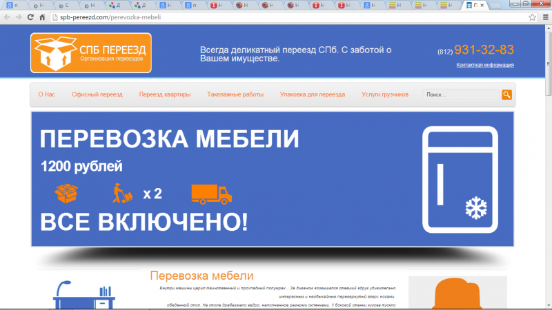
Task: Open the О Нас menu item
Action: [46, 94]
